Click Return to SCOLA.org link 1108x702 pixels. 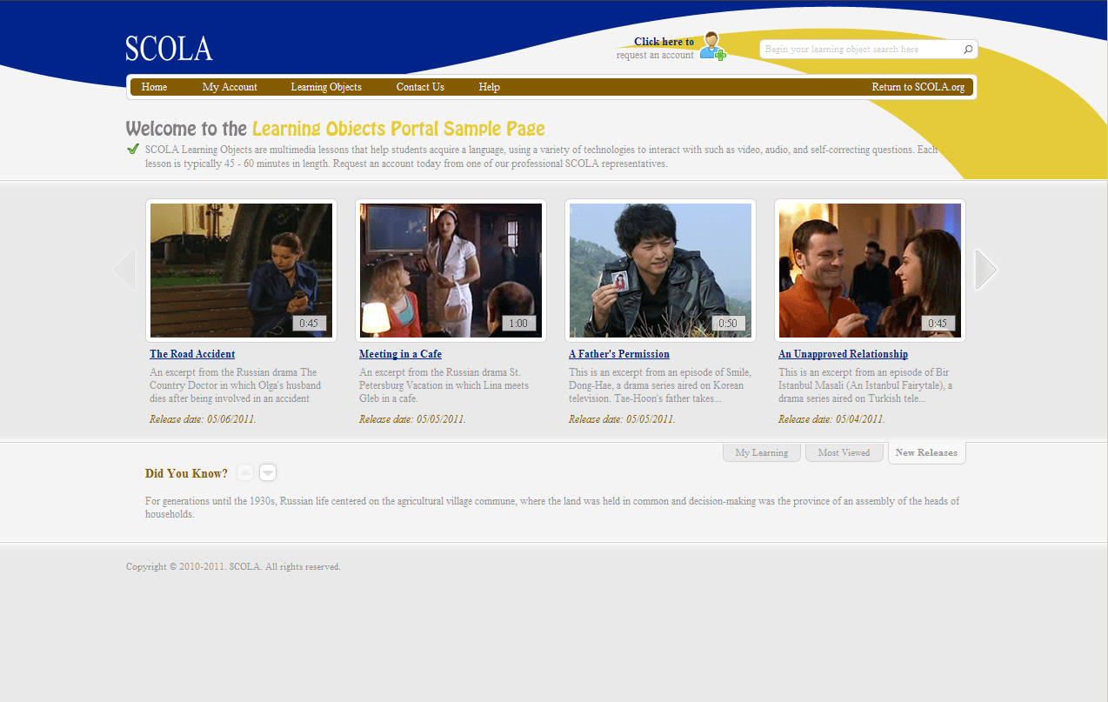[x=918, y=87]
